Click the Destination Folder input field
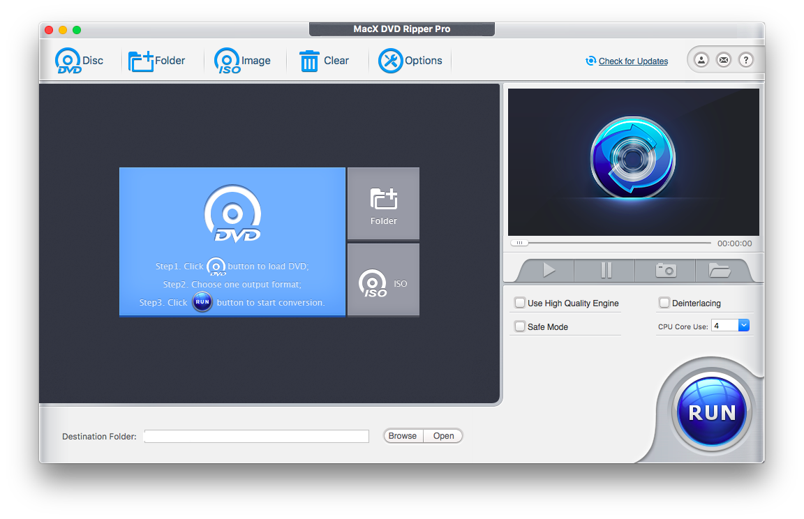The width and height of the screenshot is (804, 519). pos(256,436)
